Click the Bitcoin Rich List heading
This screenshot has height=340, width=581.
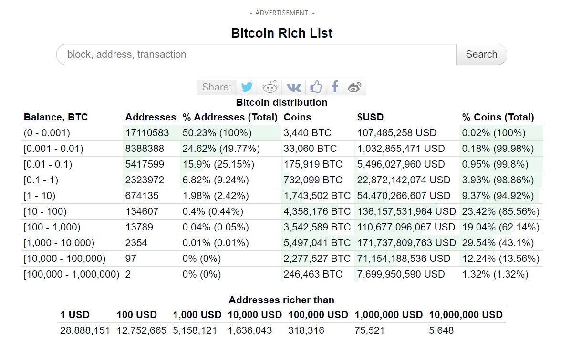(281, 33)
